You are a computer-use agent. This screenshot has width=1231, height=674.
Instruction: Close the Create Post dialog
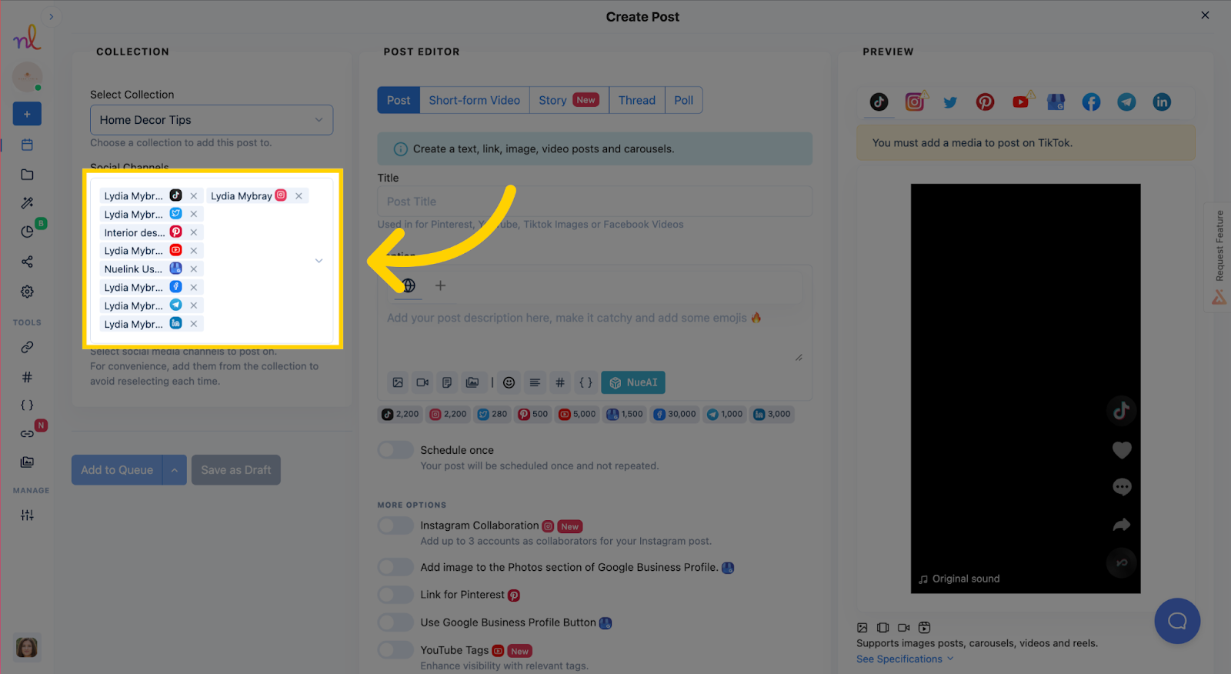(x=1205, y=15)
